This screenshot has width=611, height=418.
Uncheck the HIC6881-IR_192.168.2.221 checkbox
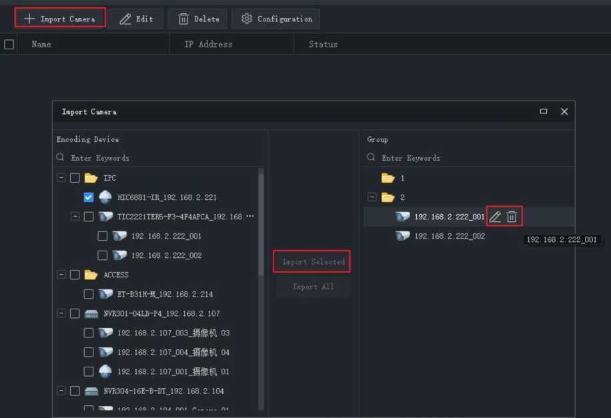point(89,197)
